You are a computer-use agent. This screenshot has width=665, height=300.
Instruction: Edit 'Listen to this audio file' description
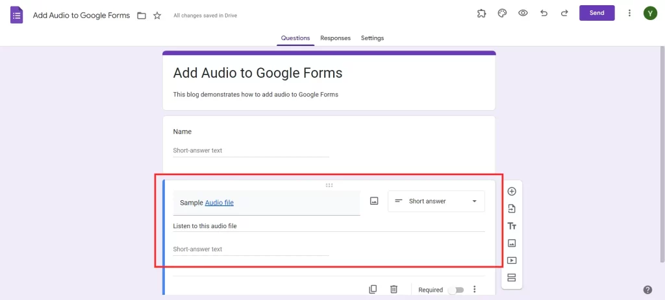329,226
